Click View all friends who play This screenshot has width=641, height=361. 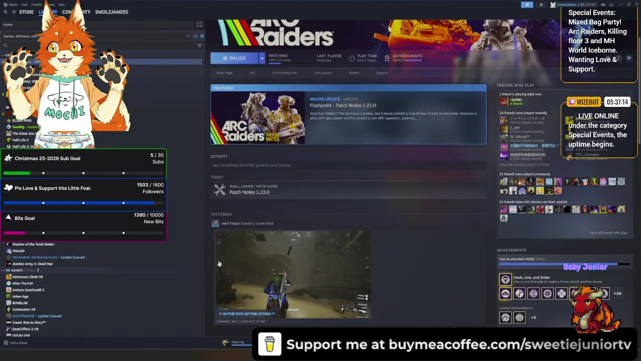608,233
